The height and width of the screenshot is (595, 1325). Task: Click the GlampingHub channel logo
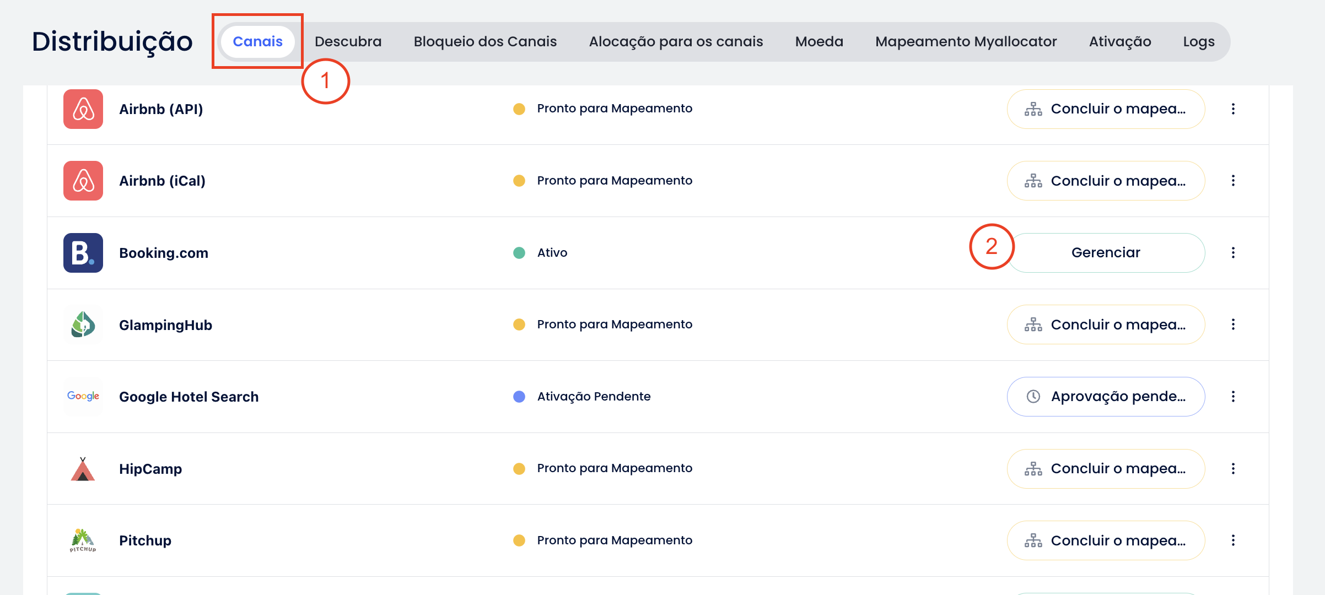pyautogui.click(x=83, y=324)
